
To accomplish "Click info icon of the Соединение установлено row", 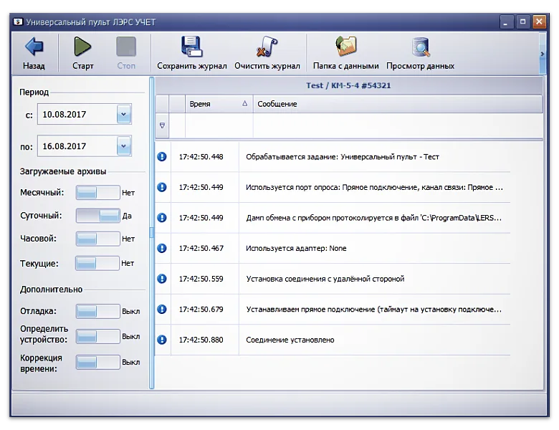I will (x=162, y=340).
